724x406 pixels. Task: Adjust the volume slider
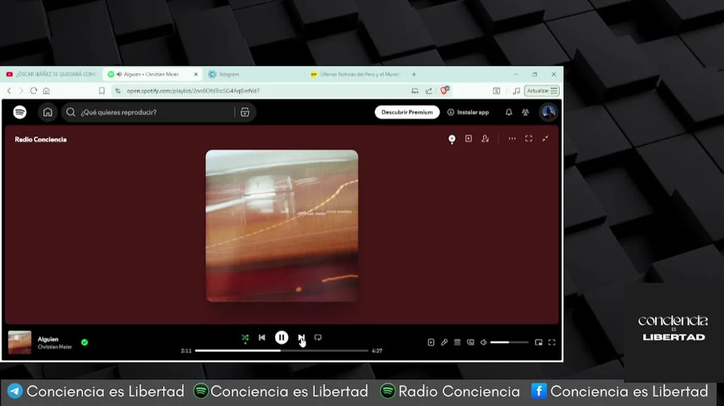510,342
